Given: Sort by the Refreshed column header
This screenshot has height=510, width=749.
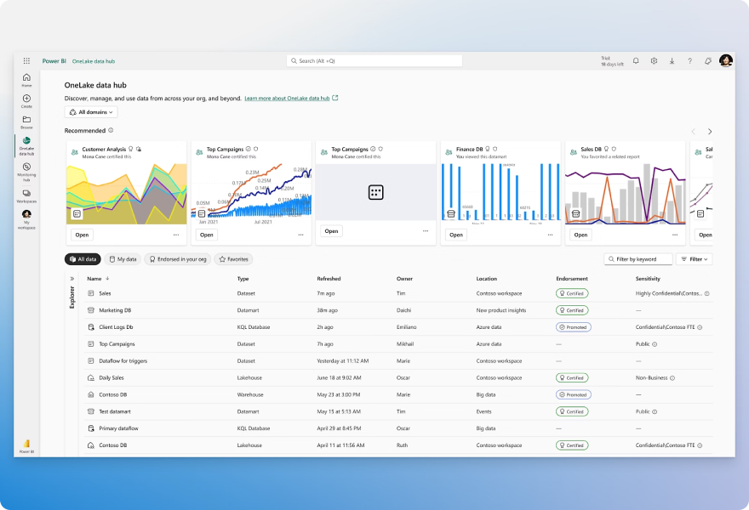Looking at the screenshot, I should [x=329, y=279].
